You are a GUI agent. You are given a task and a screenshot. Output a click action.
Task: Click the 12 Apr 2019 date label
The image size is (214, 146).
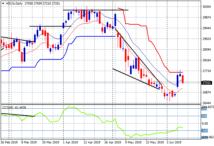92,142
